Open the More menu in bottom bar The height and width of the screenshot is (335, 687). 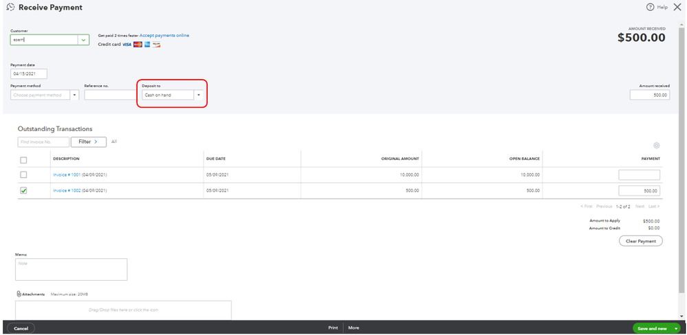353,327
